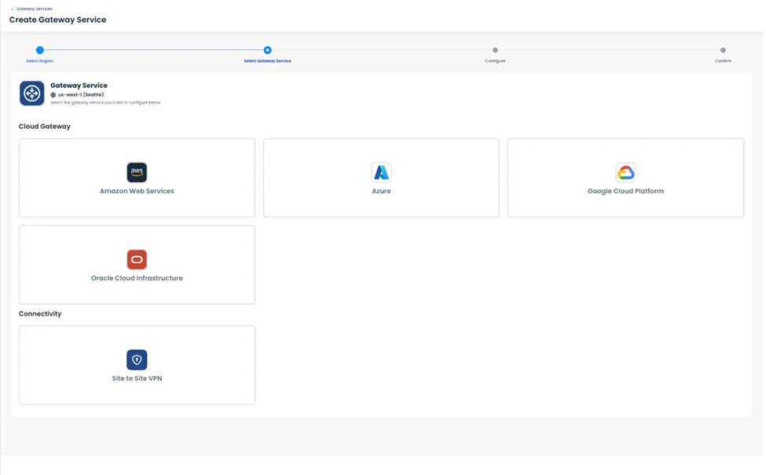
Task: Click the Create Gateway Service page title
Action: (57, 20)
